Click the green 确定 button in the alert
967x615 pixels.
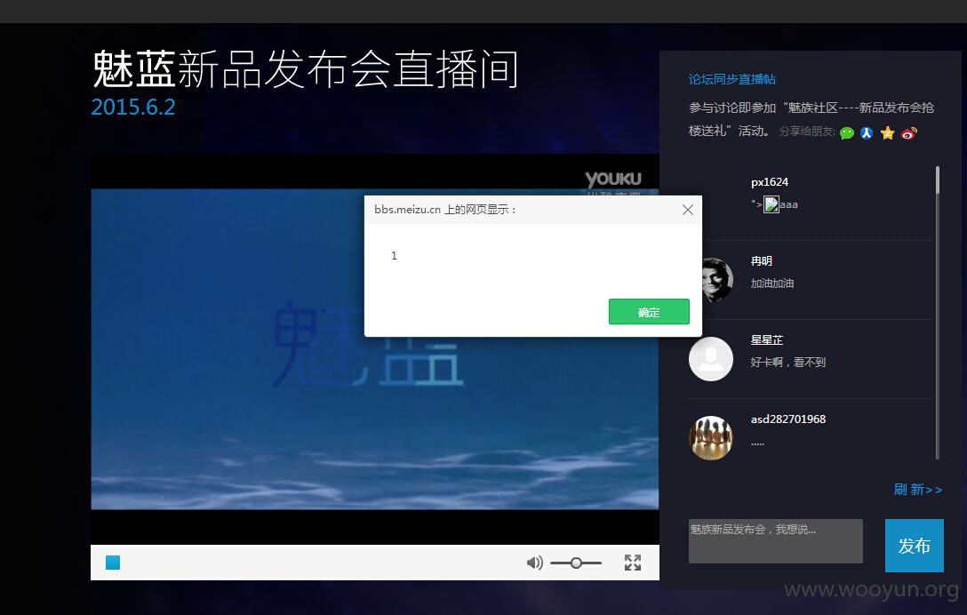click(x=649, y=312)
